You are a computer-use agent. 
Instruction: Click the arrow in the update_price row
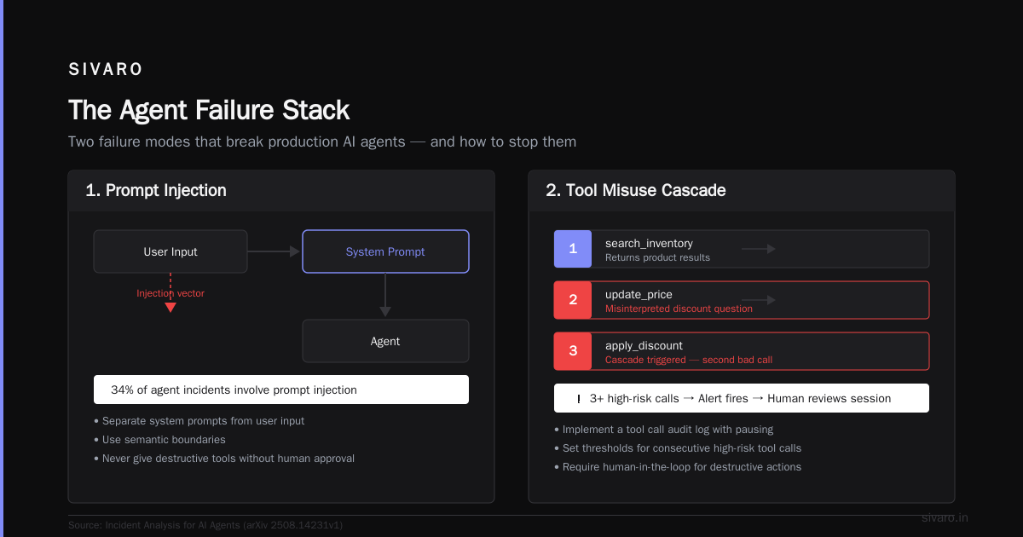pyautogui.click(x=758, y=300)
